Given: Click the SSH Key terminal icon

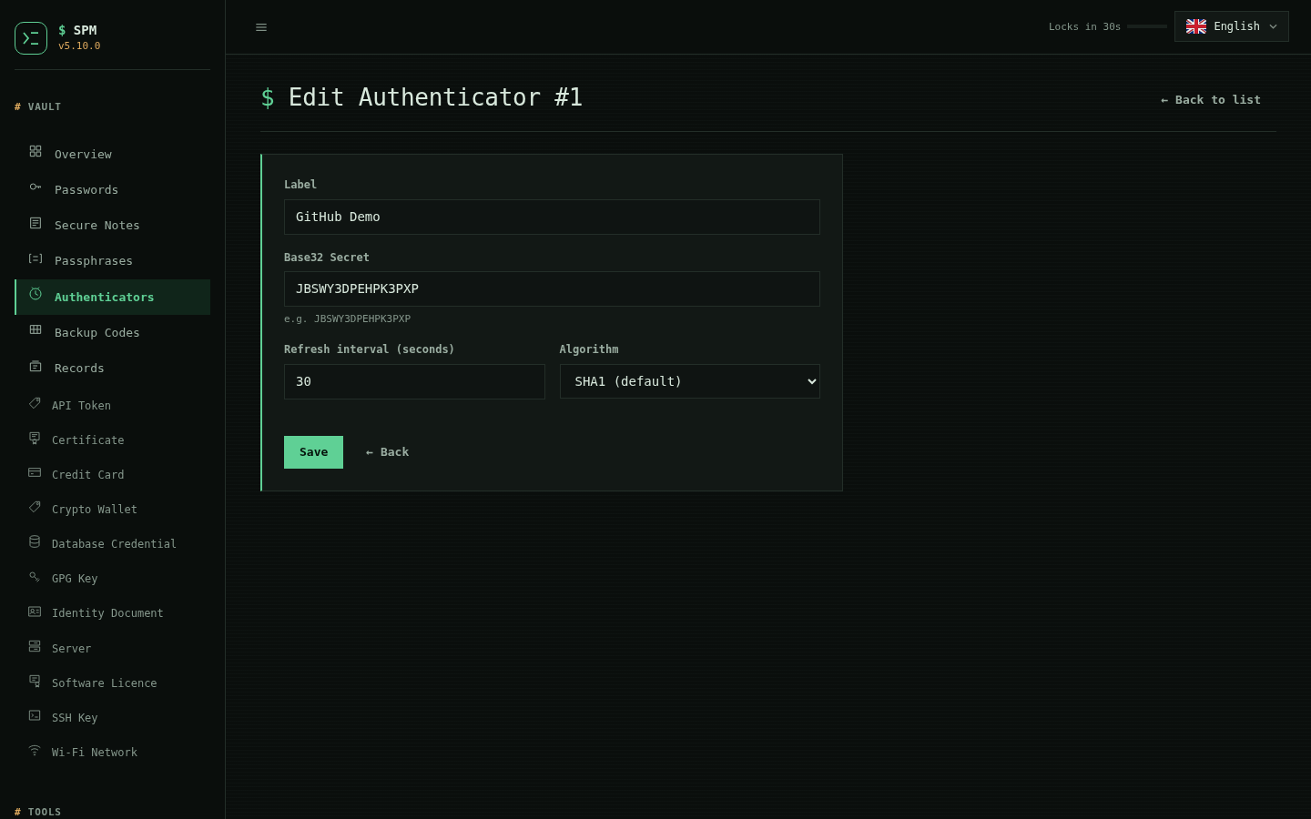Looking at the screenshot, I should click(35, 715).
